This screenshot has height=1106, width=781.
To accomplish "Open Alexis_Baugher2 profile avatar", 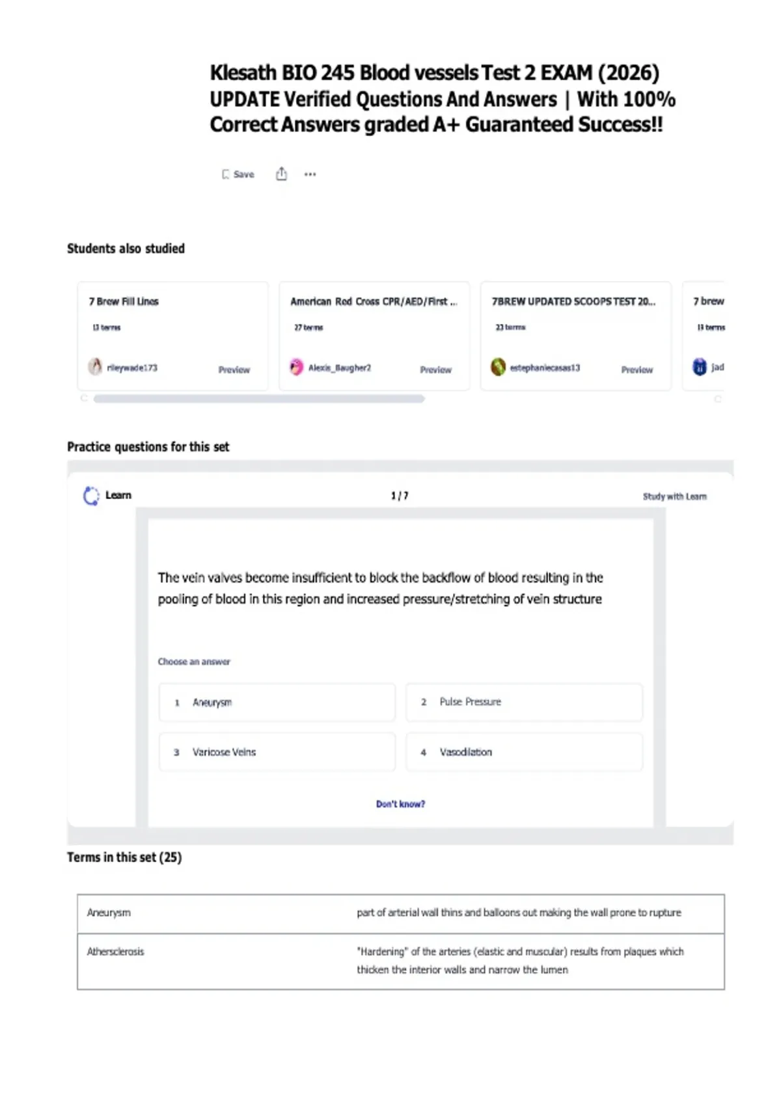I will (297, 367).
